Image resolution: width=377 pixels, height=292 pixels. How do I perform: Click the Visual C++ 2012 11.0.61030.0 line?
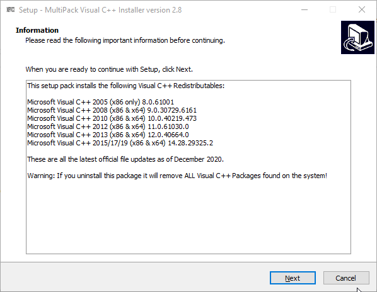[108, 126]
